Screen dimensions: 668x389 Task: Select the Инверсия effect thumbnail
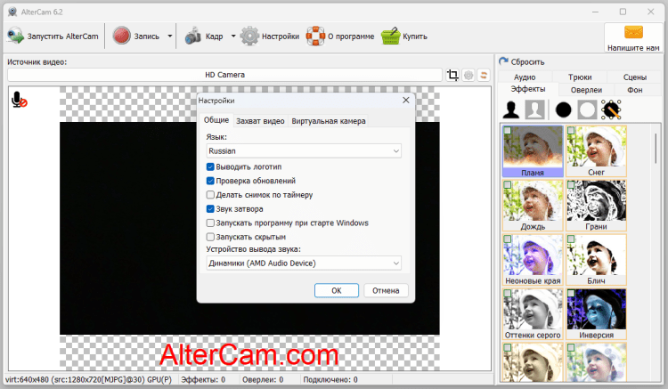(596, 313)
